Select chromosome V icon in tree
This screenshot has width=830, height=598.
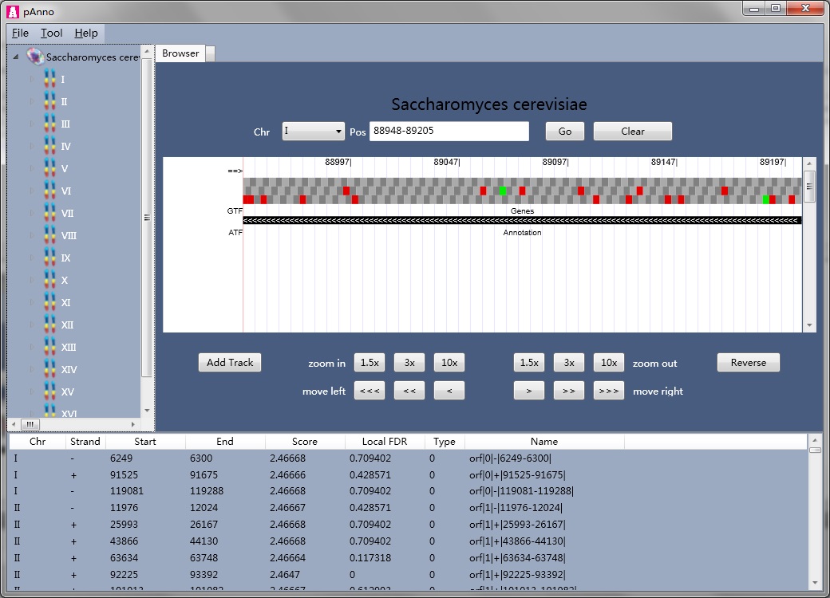(49, 168)
